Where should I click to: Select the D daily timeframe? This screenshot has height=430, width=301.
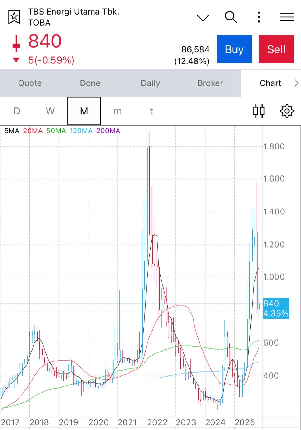click(x=17, y=111)
